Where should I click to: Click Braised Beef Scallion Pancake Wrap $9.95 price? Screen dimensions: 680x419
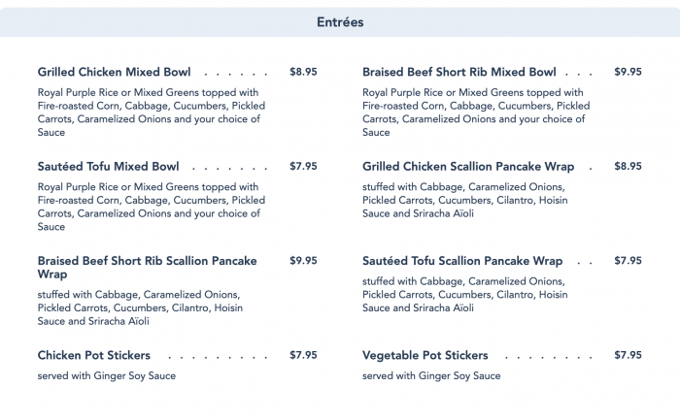[303, 261]
